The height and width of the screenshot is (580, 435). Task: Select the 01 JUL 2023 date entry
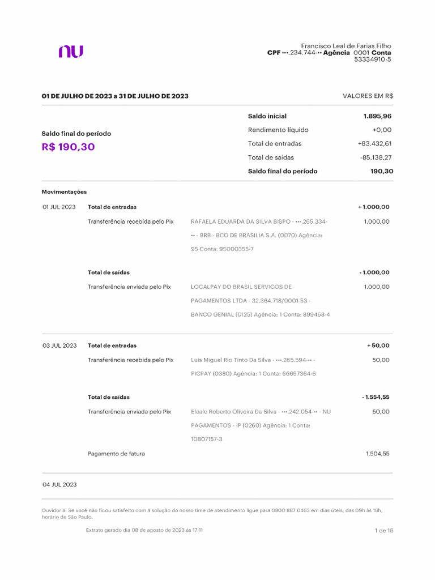[x=59, y=207]
